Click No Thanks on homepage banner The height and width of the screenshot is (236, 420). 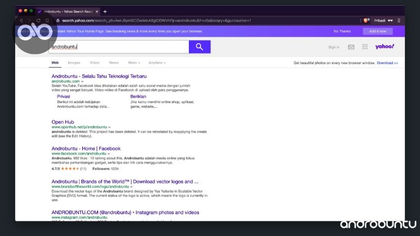342,31
